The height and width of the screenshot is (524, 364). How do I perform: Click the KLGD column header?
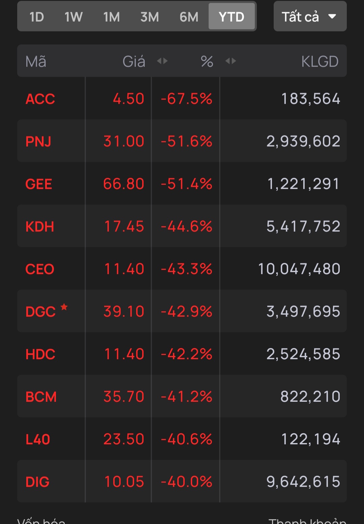pos(320,61)
